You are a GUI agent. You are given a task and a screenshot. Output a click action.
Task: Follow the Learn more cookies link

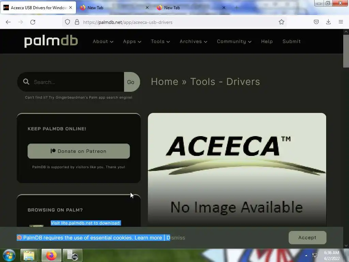point(148,238)
